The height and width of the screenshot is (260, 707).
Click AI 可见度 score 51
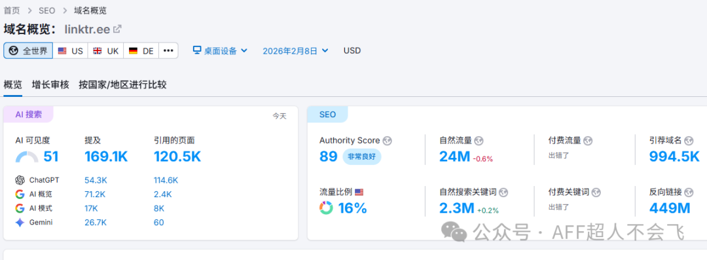pyautogui.click(x=51, y=157)
